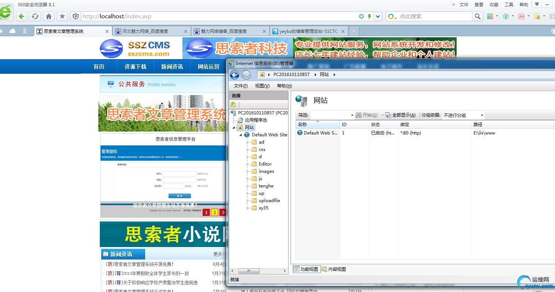This screenshot has height=292, width=555.
Task: Open news link 思索者文章管理系统开源免费!
Action: tap(144, 264)
